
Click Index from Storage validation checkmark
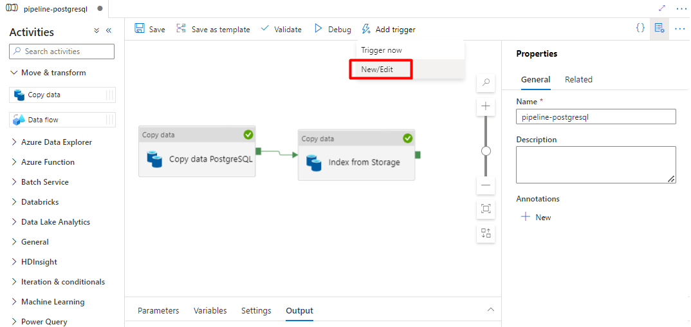(x=408, y=138)
